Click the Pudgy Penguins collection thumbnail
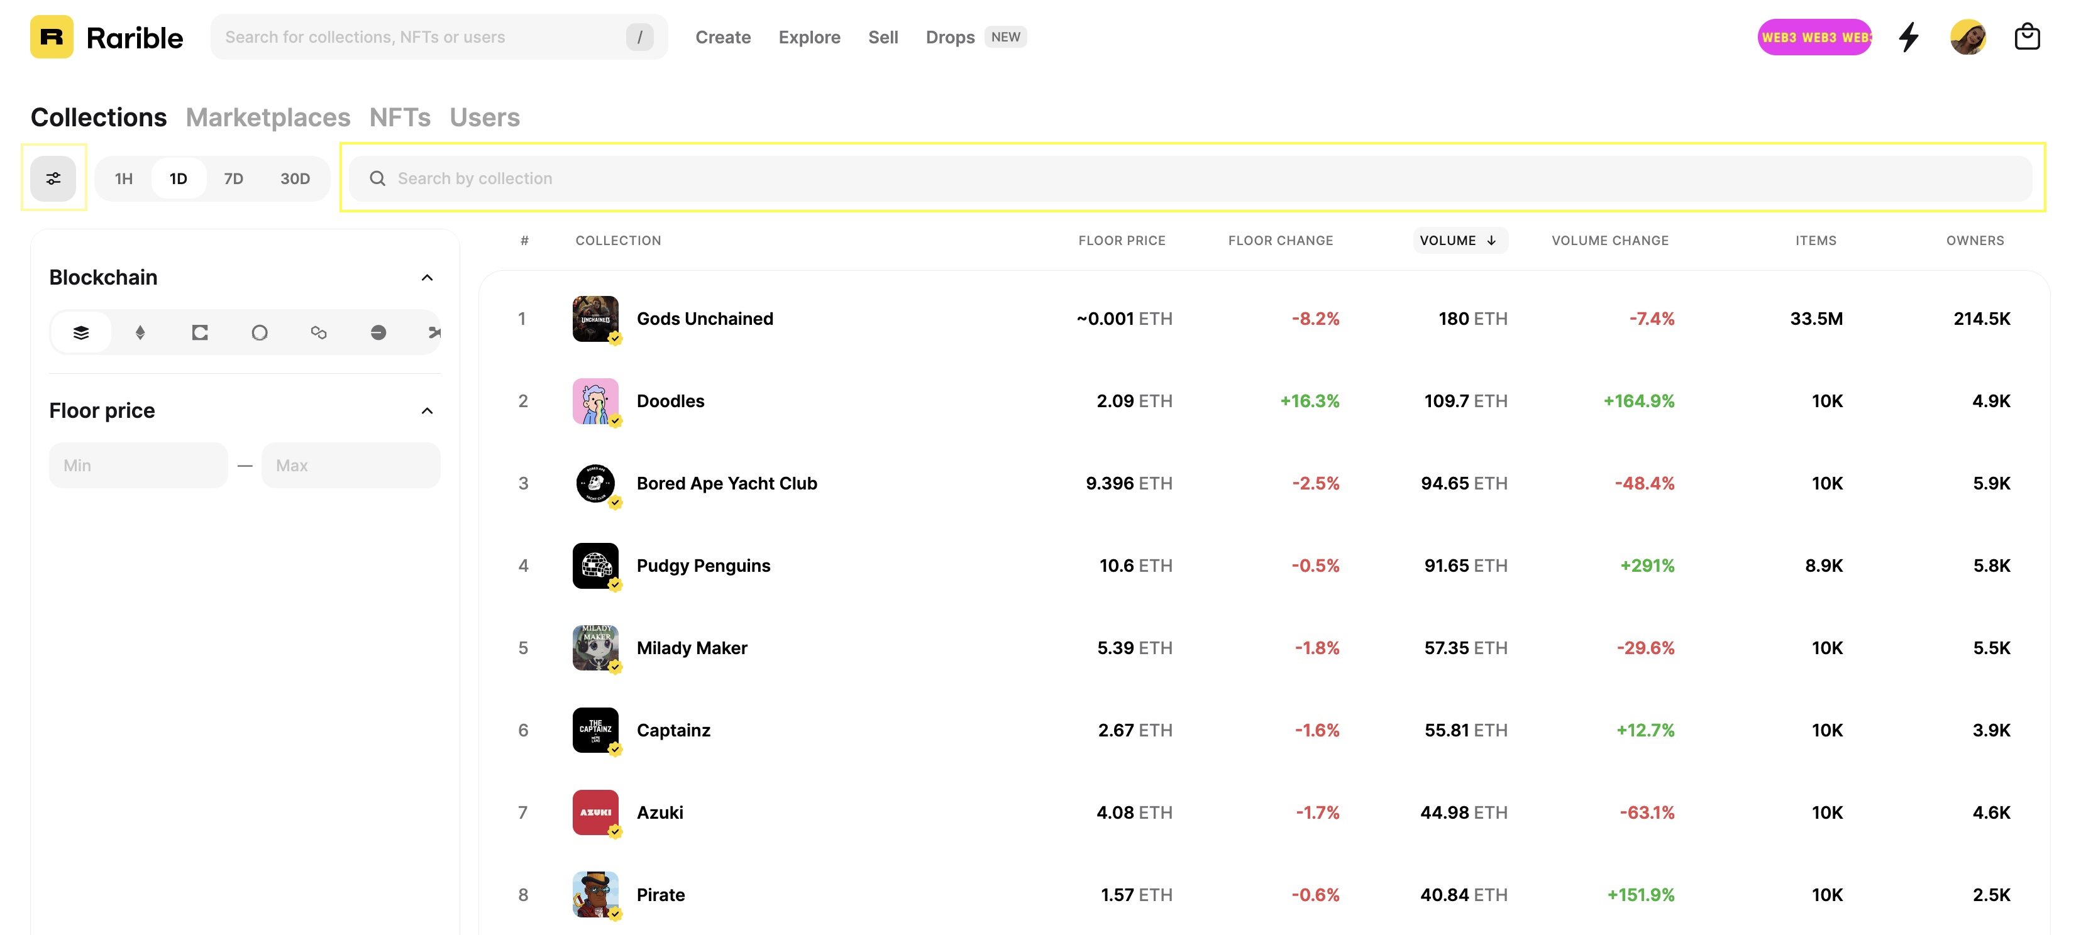 click(x=595, y=566)
